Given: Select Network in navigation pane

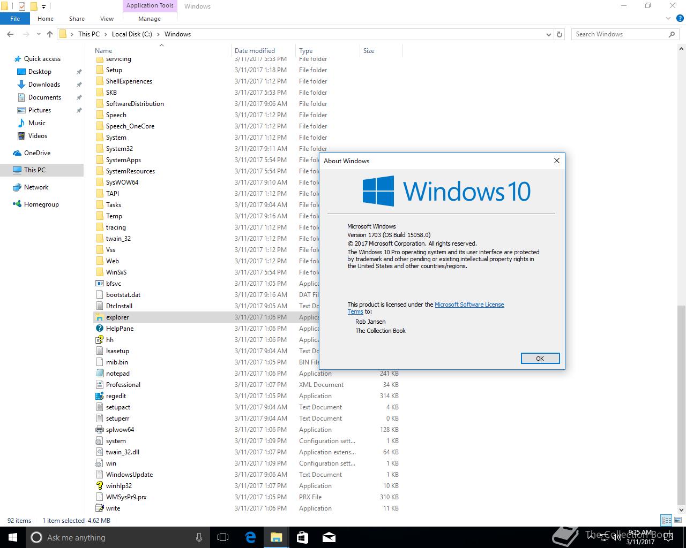Looking at the screenshot, I should click(36, 187).
